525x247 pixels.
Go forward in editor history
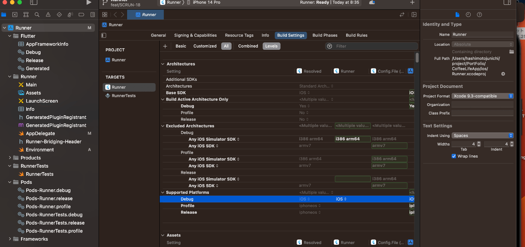pos(123,15)
